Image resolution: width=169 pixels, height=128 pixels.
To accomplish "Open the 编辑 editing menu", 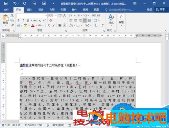I will click(121, 20).
